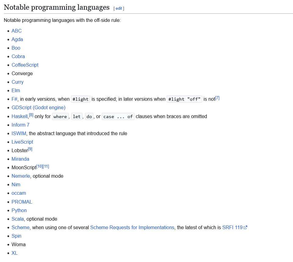Open the Boo article link
Screen dimensions: 293x262
click(16, 48)
